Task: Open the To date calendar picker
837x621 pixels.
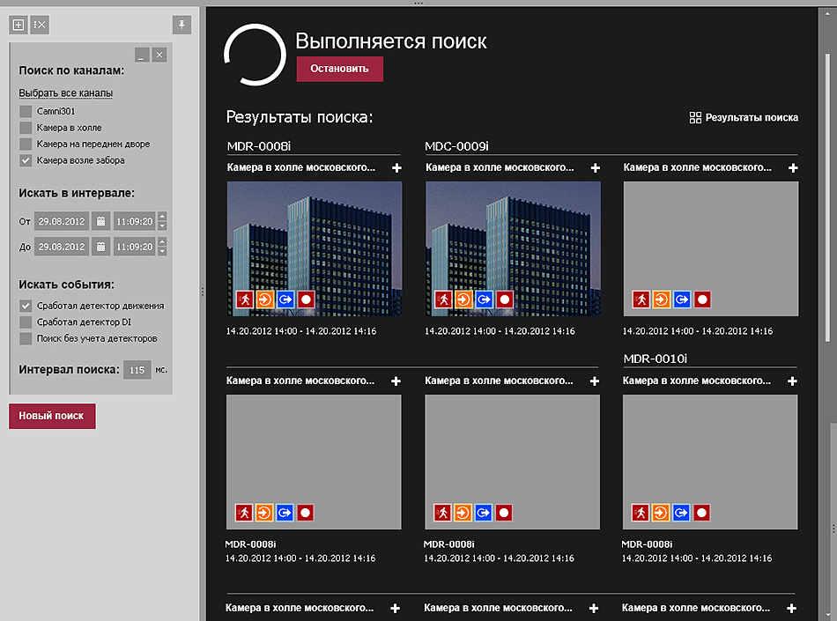Action: (x=100, y=247)
